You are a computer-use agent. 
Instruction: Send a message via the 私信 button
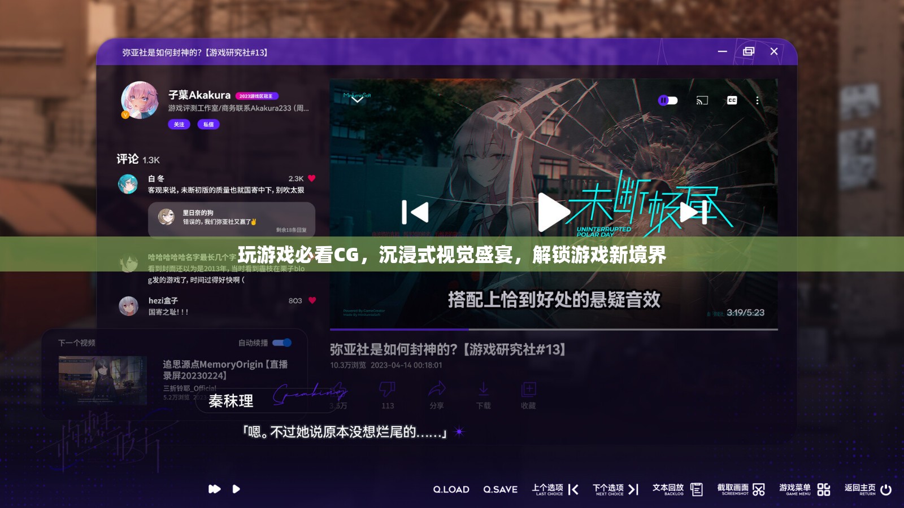pos(208,124)
